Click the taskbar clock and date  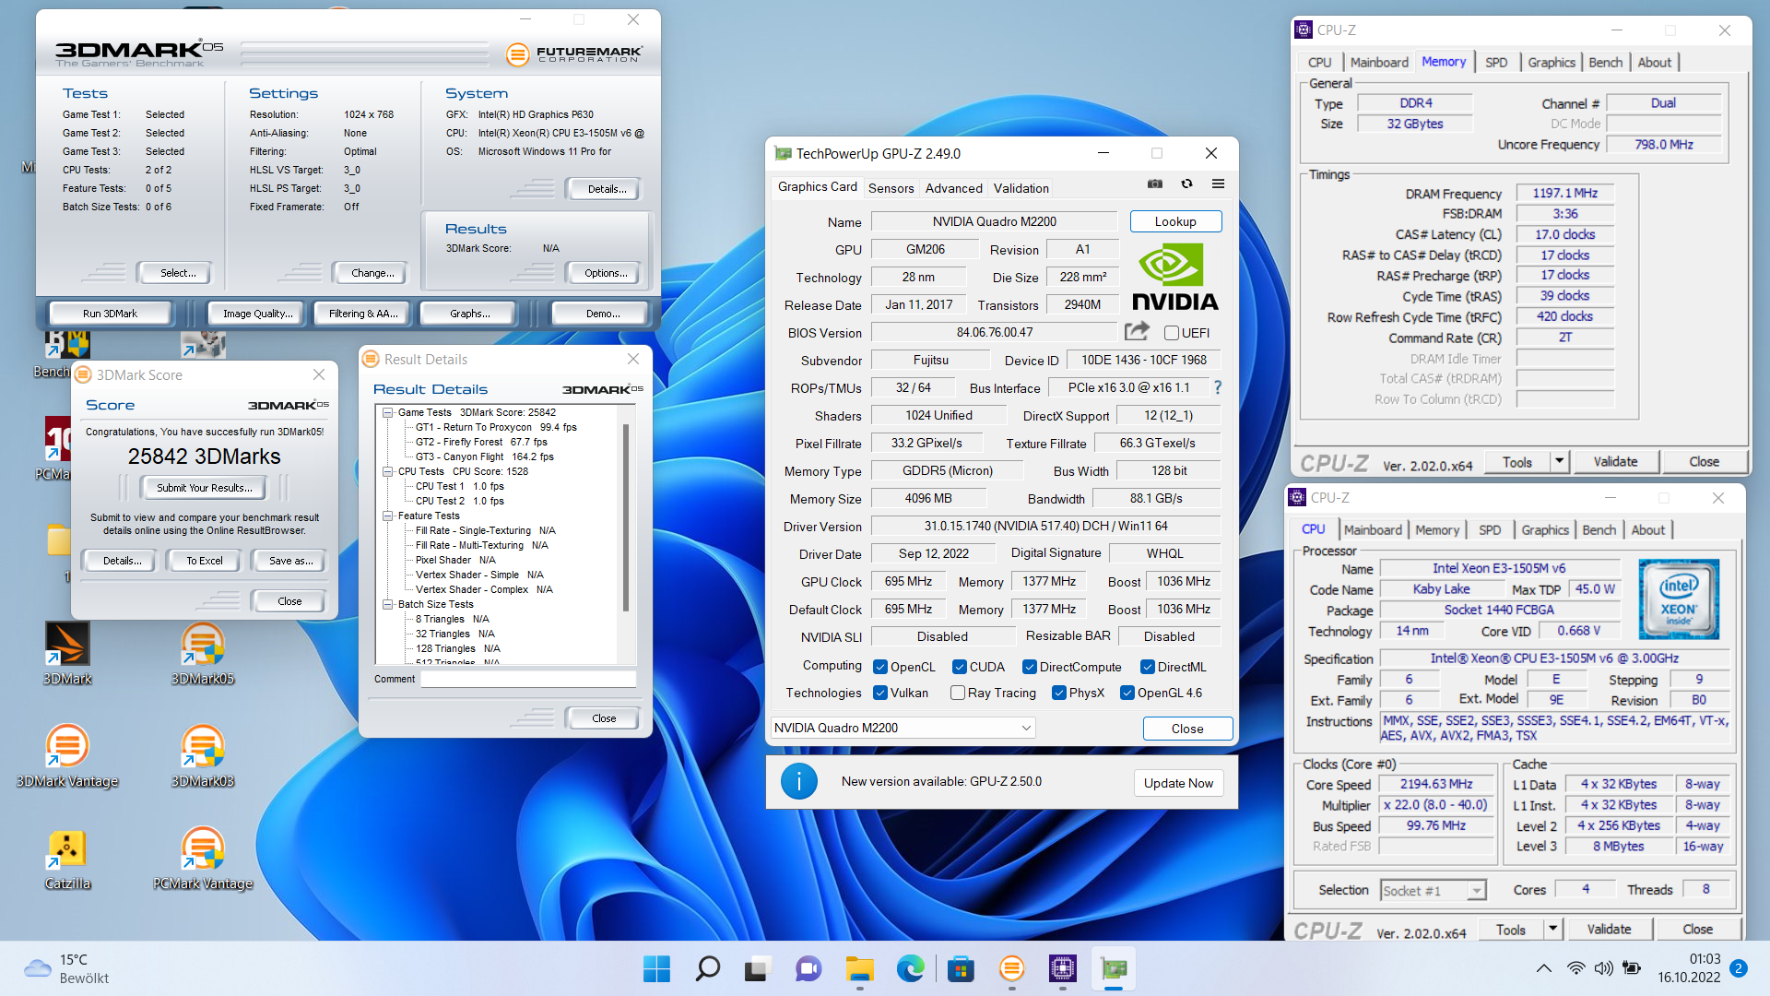tap(1689, 968)
